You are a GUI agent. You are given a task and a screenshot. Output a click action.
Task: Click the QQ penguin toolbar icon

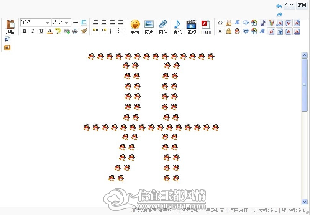coord(237,31)
